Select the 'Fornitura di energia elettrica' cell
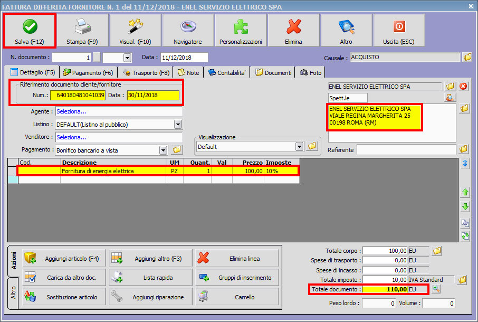The image size is (478, 322). pos(113,171)
